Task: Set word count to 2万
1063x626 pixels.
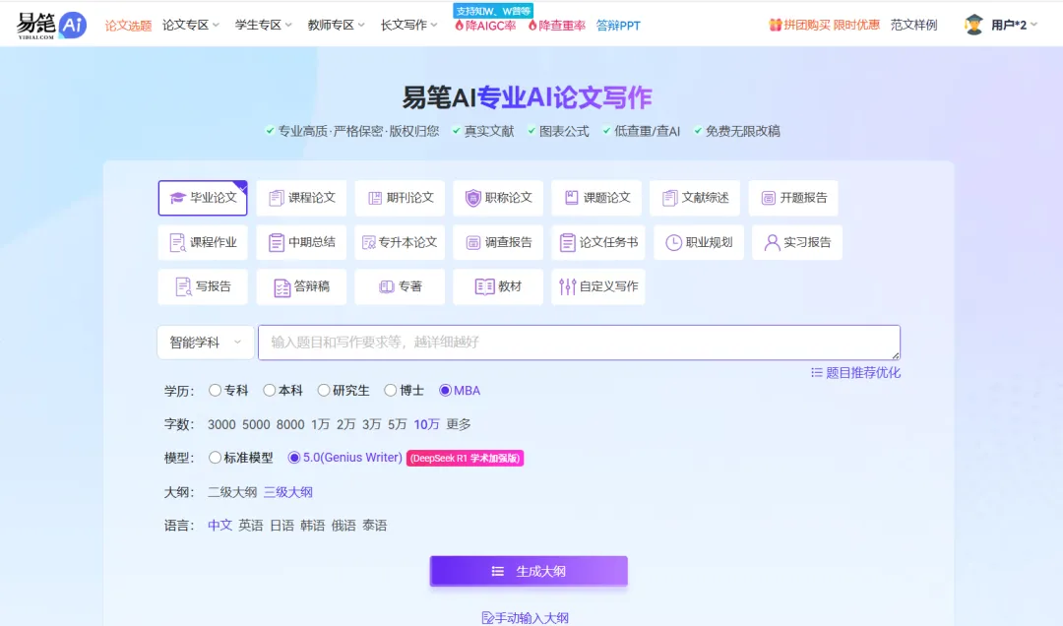Action: (345, 424)
